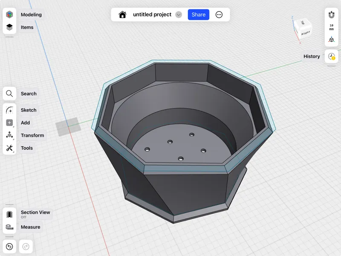This screenshot has width=341, height=256.
Task: Open the History panel clock icon
Action: pyautogui.click(x=332, y=56)
